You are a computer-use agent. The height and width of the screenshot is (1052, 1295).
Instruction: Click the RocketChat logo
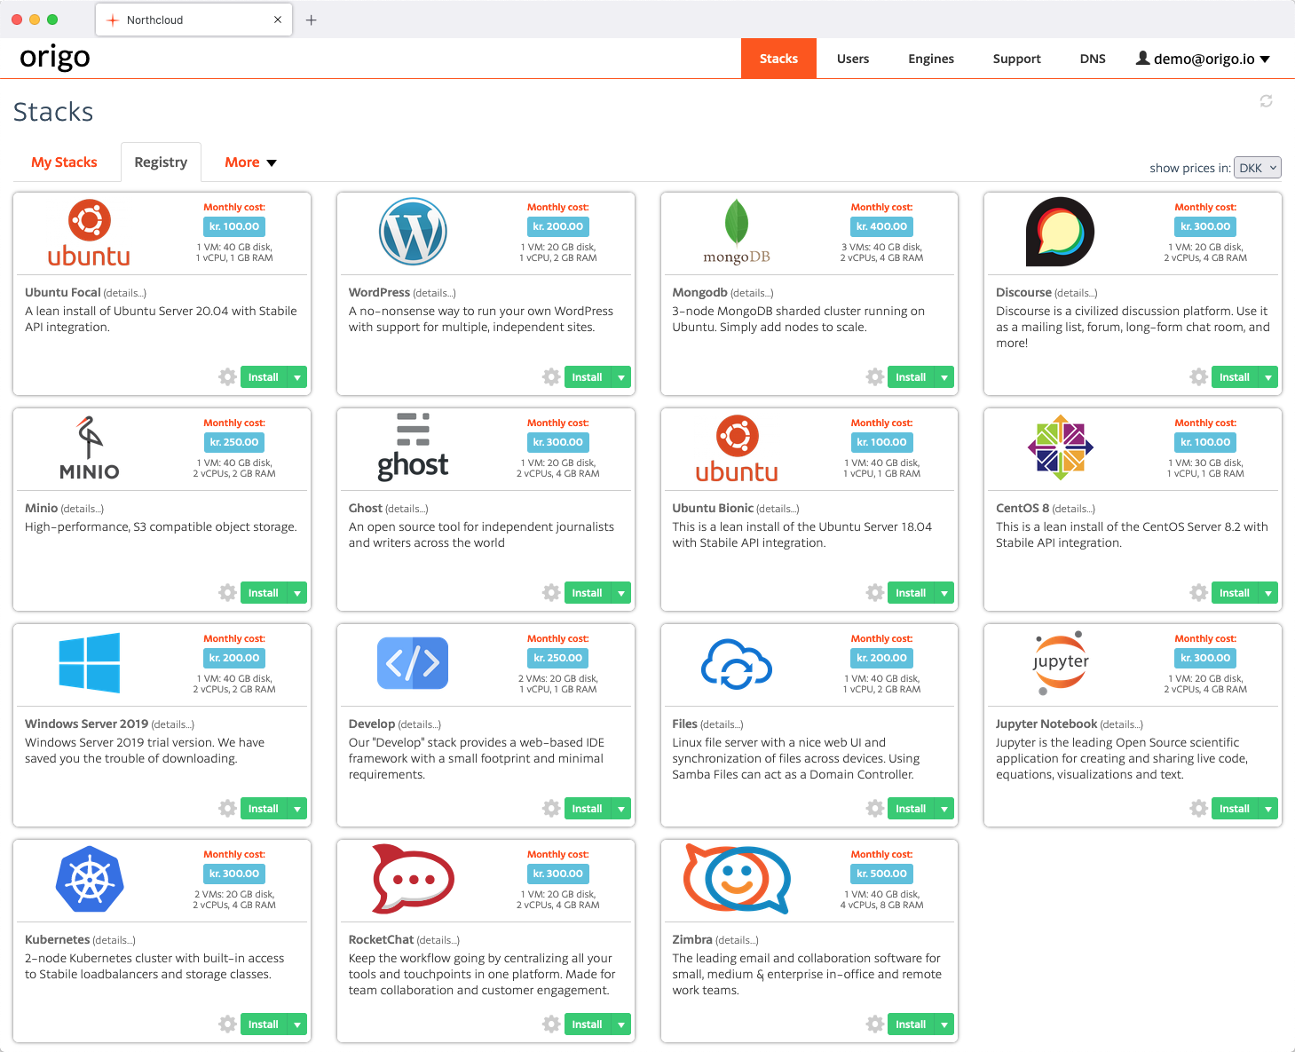[413, 879]
